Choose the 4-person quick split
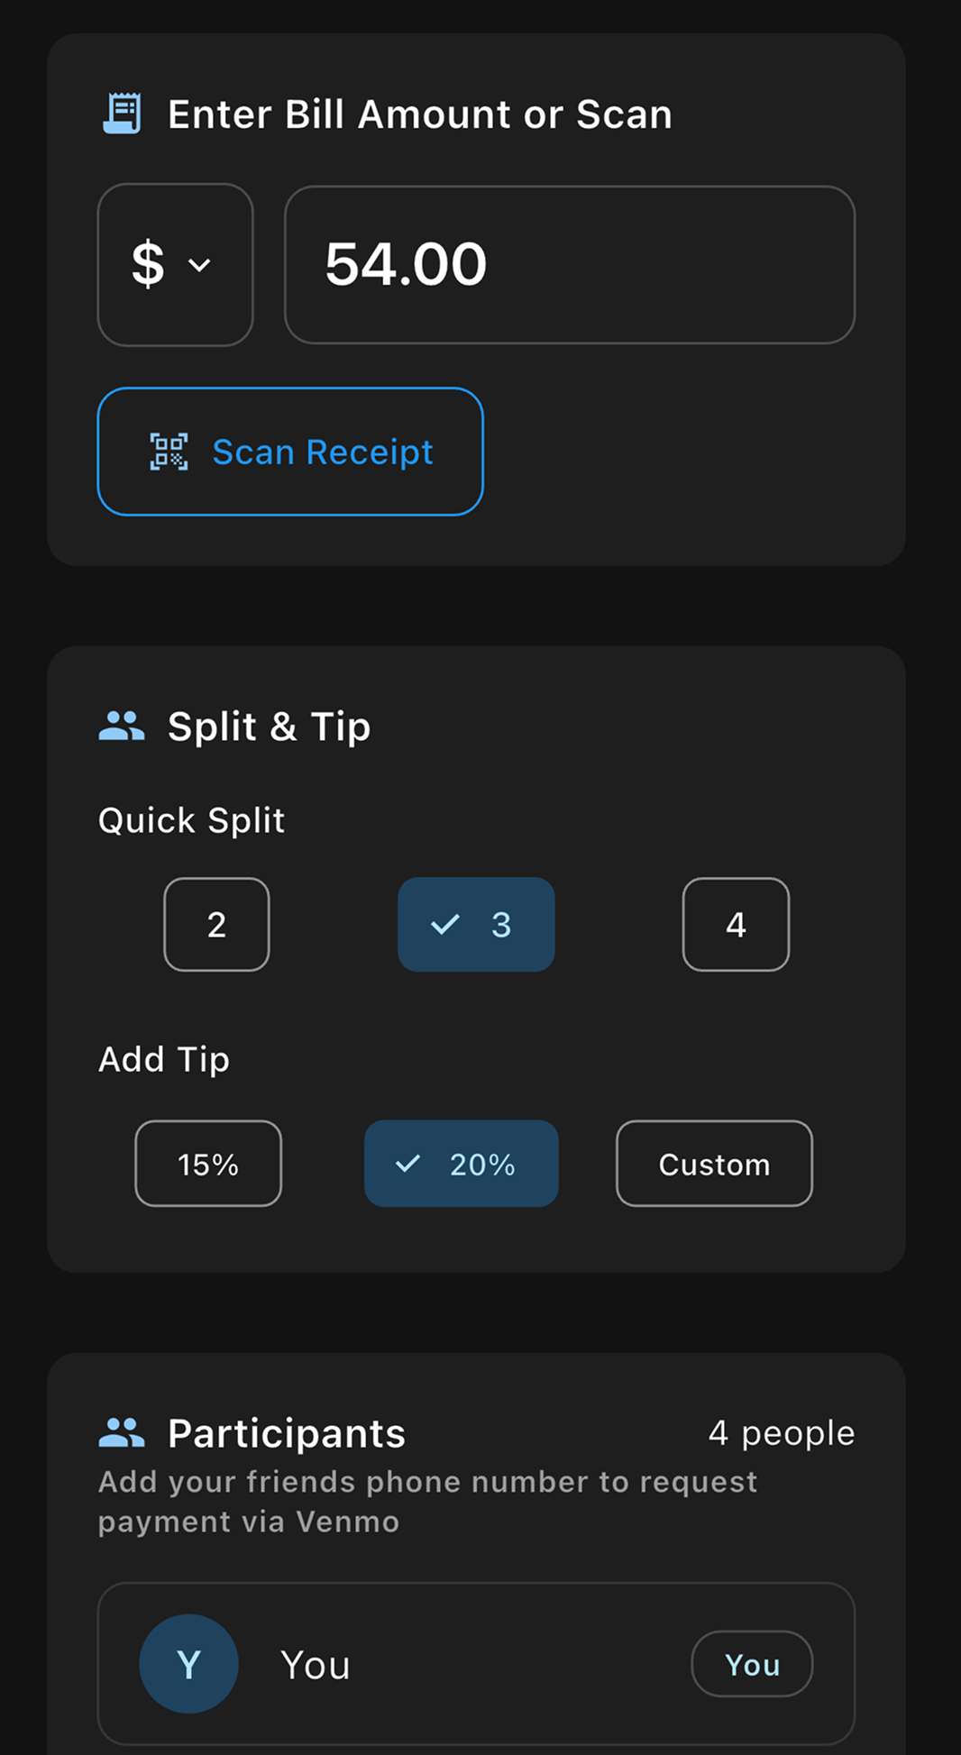Image resolution: width=961 pixels, height=1755 pixels. (x=736, y=924)
